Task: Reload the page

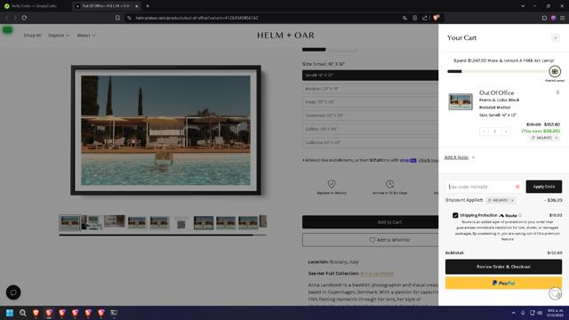Action: coord(24,18)
